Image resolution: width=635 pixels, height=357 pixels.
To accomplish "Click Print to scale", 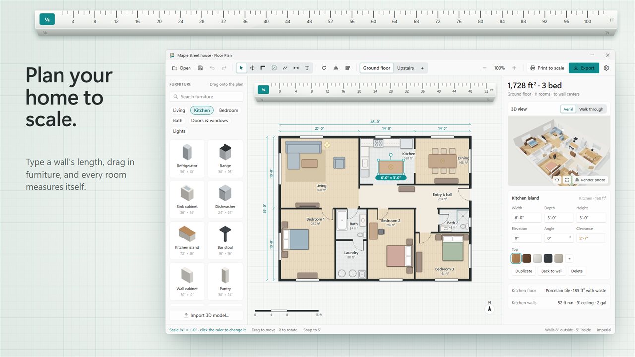I will [547, 68].
